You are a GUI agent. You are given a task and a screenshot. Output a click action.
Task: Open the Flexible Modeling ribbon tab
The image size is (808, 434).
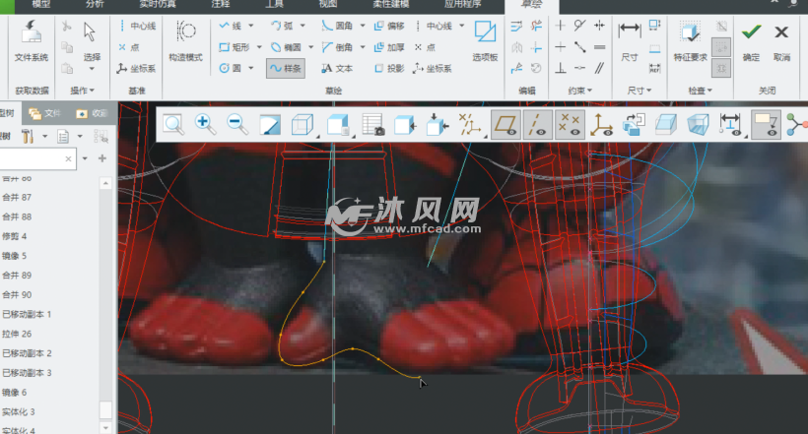pos(391,4)
